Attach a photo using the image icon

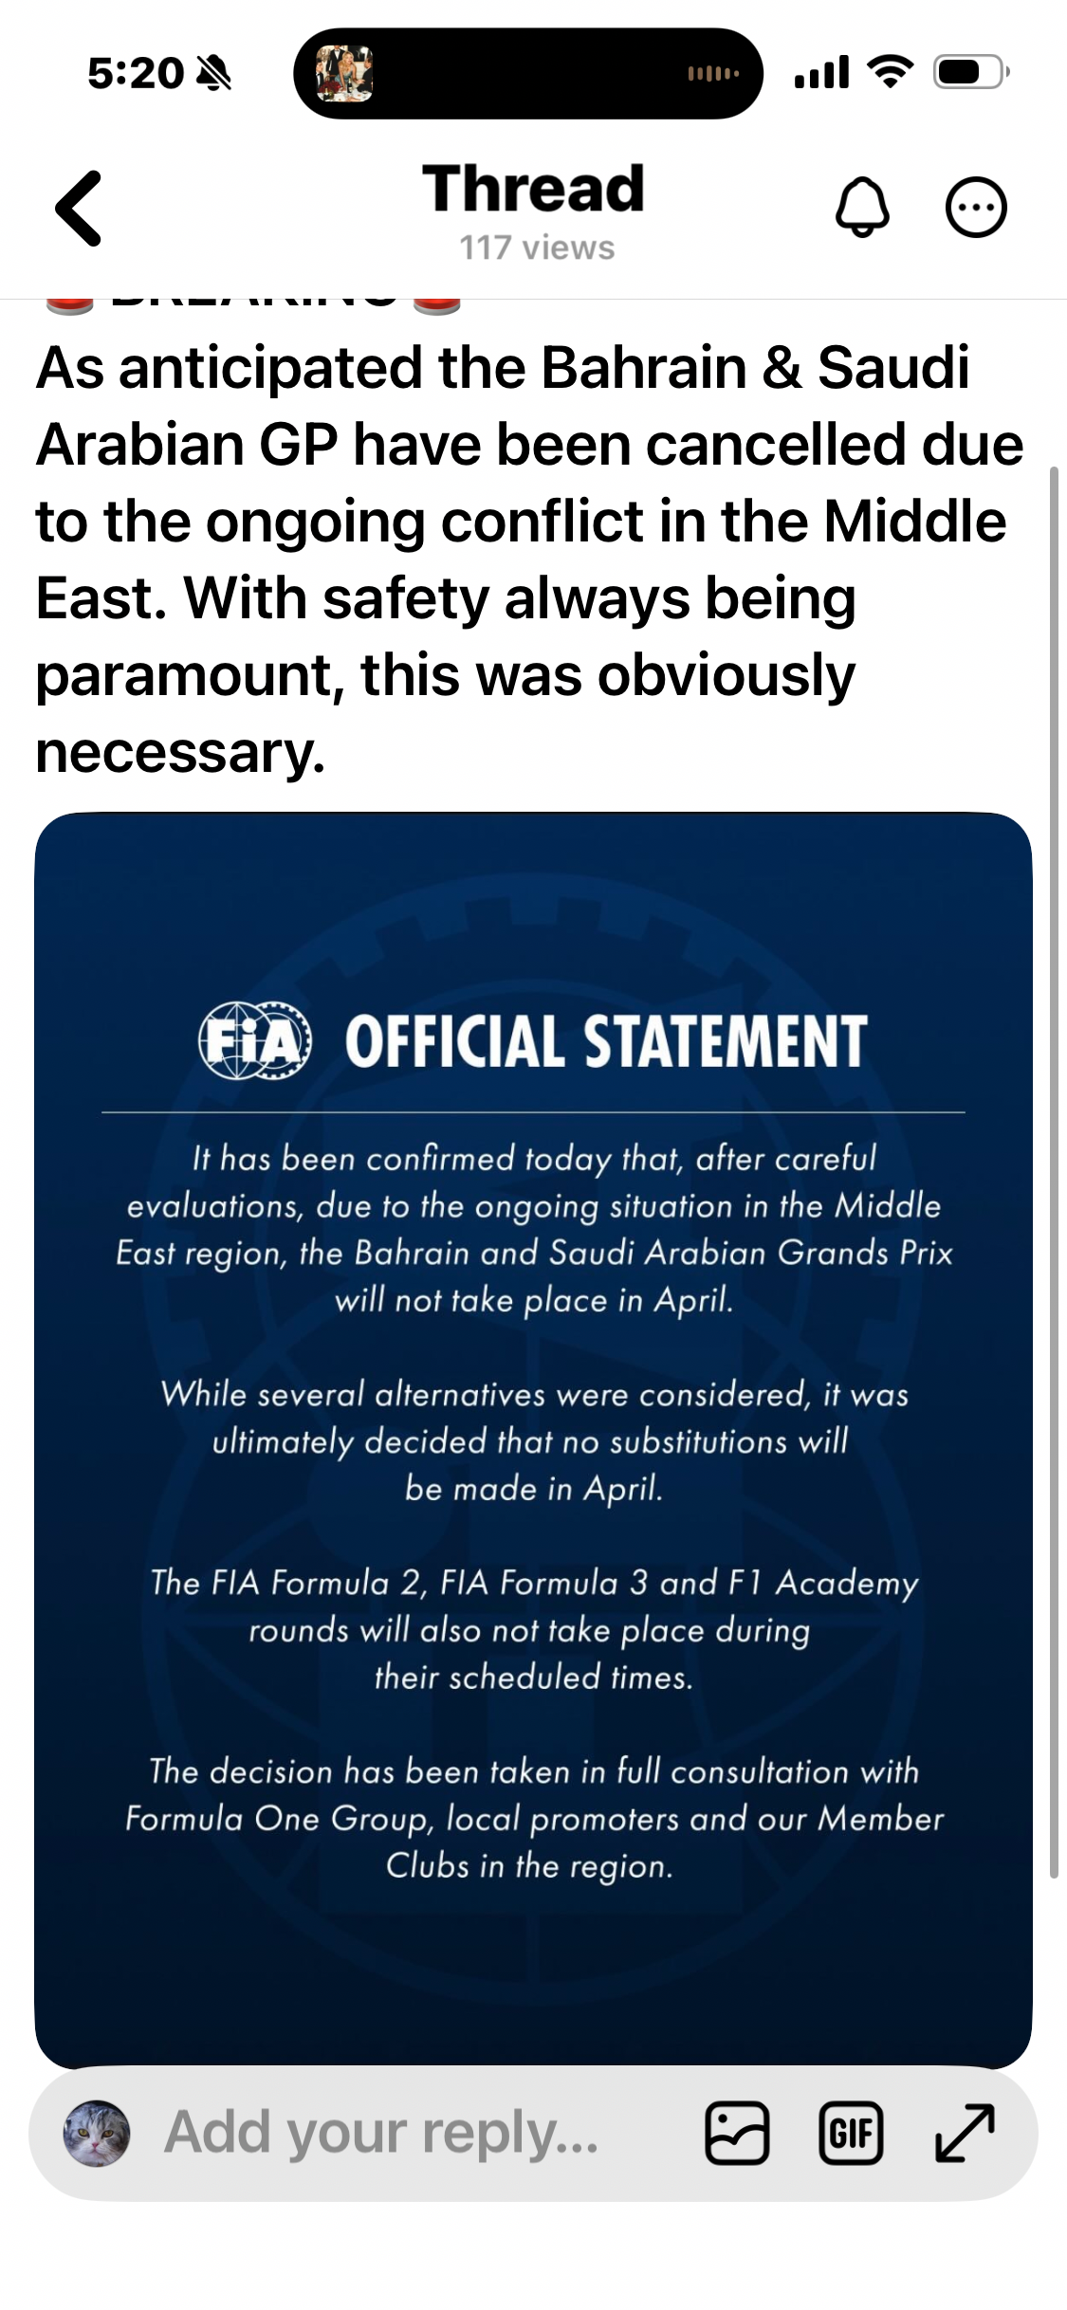[x=737, y=2134]
